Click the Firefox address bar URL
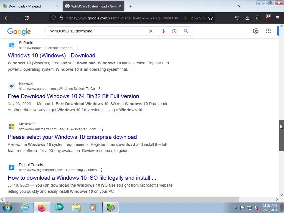This screenshot has width=284, height=213. click(x=136, y=18)
